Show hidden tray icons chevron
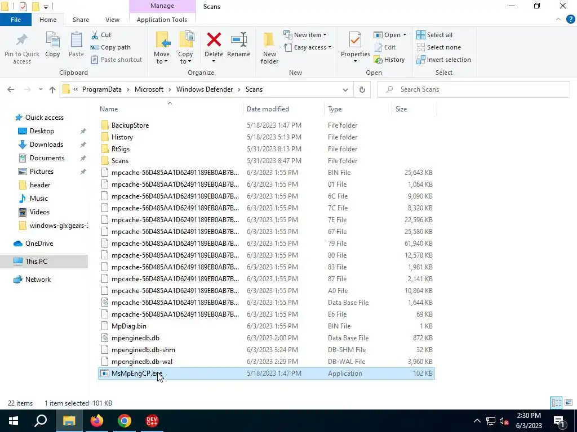This screenshot has width=577, height=432. tap(477, 421)
